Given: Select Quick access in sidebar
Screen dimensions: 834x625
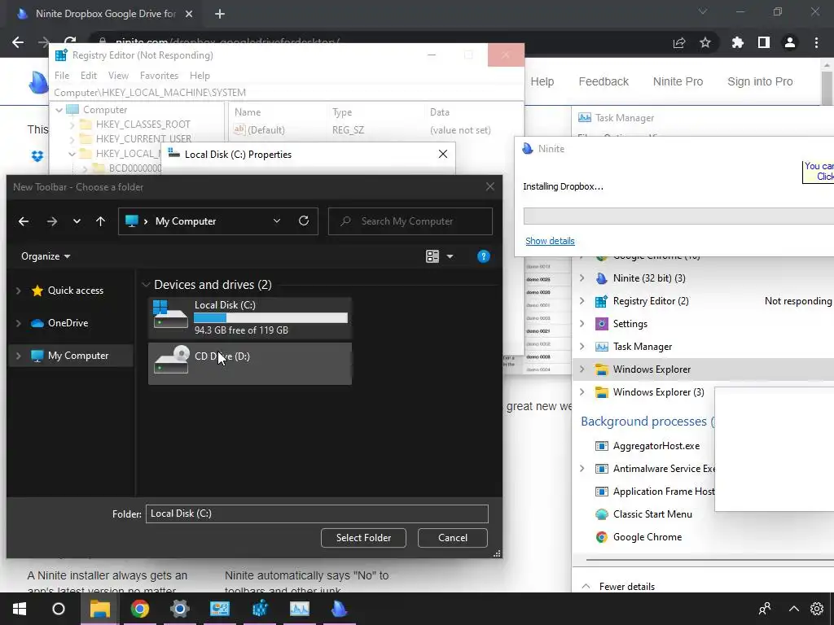Looking at the screenshot, I should [76, 291].
